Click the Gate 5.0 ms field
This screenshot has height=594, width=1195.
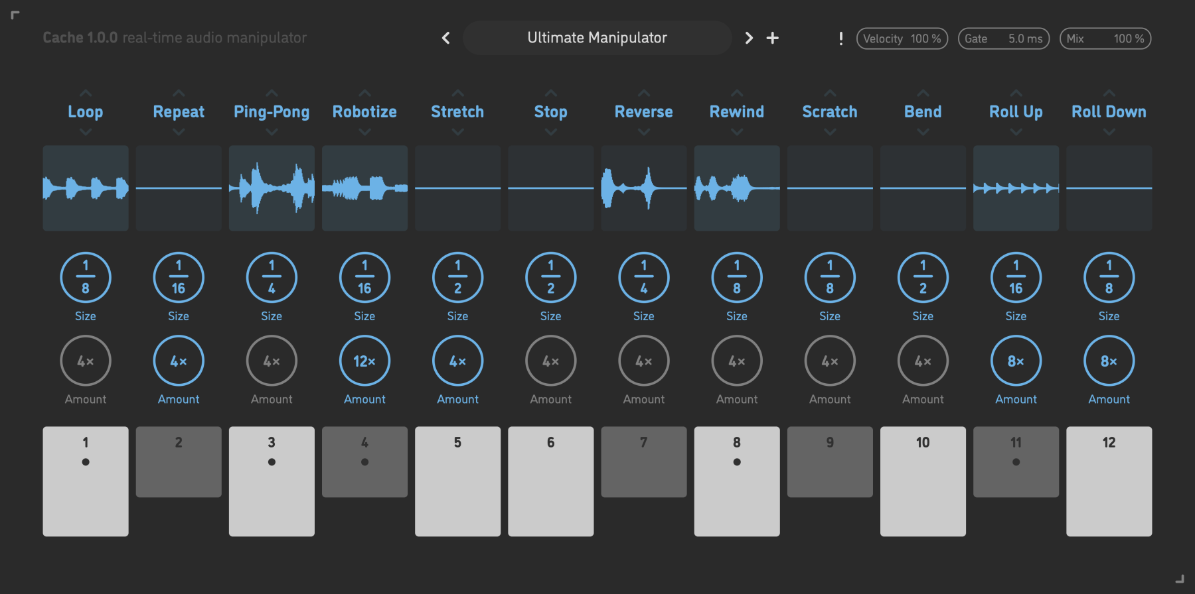click(1003, 38)
